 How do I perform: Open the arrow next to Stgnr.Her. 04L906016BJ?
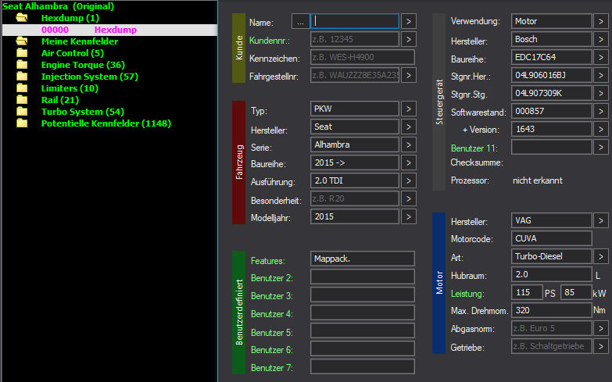(x=601, y=75)
